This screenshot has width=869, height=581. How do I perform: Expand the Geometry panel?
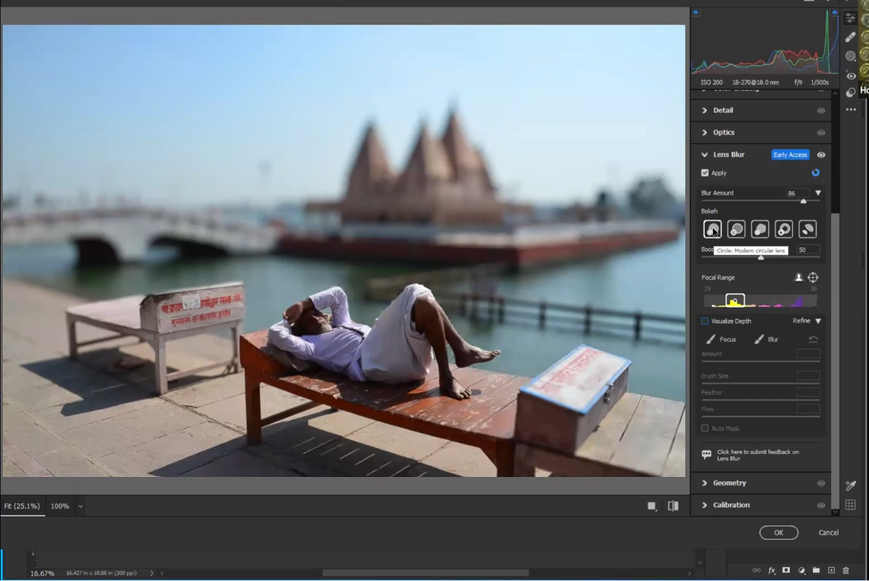[729, 483]
